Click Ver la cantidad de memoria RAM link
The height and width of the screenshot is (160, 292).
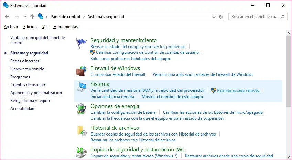point(147,90)
